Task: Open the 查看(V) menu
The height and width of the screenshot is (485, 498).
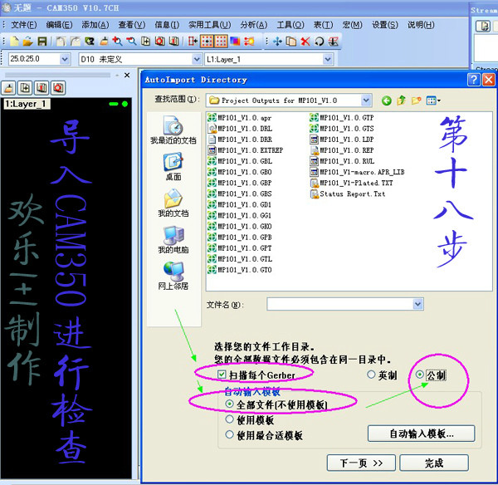Action: coord(132,24)
